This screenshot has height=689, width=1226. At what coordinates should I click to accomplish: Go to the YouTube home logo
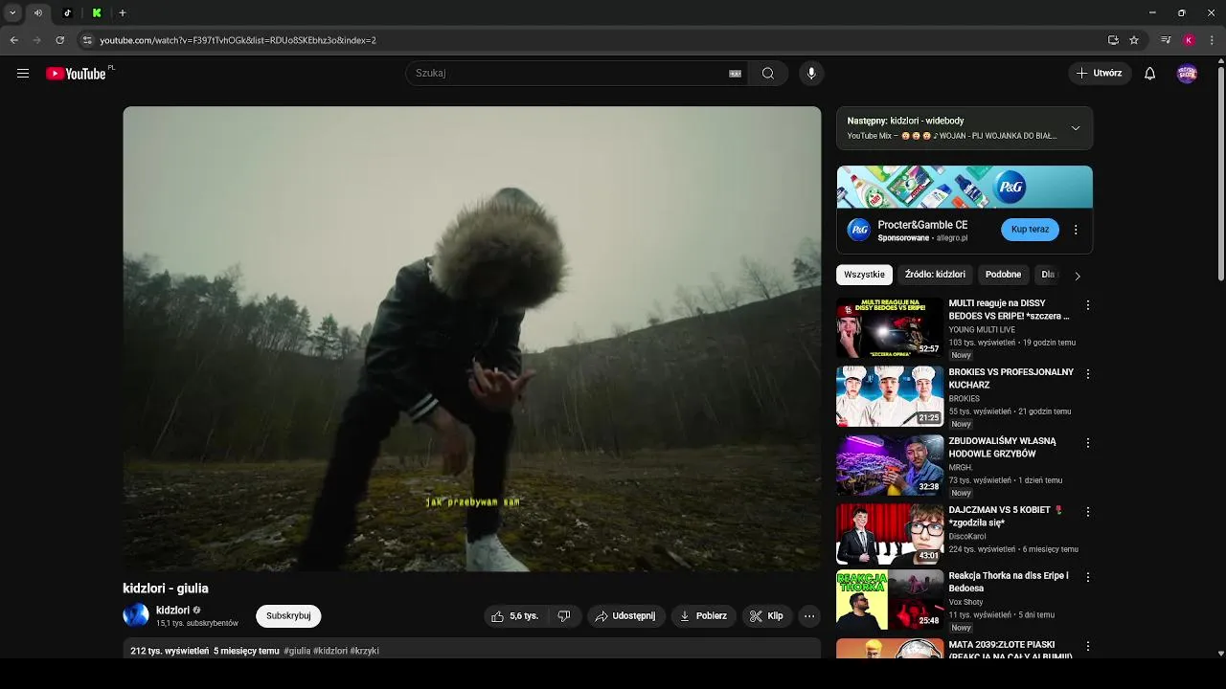[x=76, y=74]
